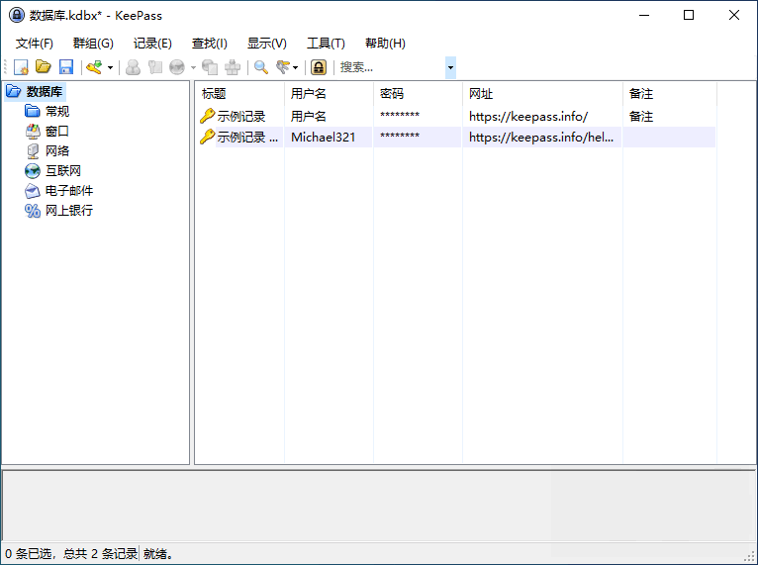758x565 pixels.
Task: Select the Michael321 username cell
Action: click(x=323, y=138)
